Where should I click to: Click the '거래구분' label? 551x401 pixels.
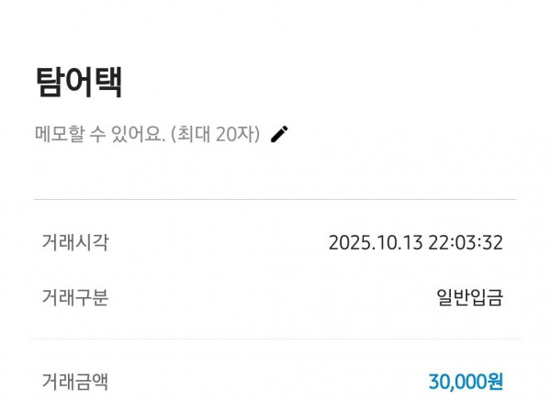(75, 296)
